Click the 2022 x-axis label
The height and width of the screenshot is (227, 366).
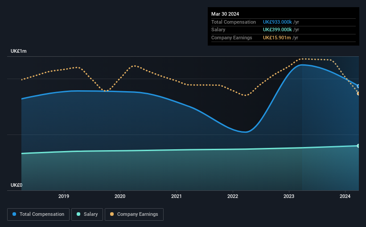(233, 196)
